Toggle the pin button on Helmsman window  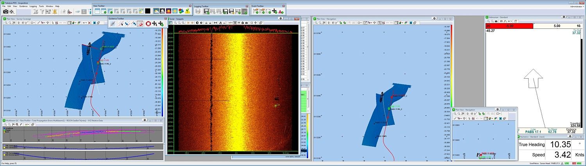(563, 17)
